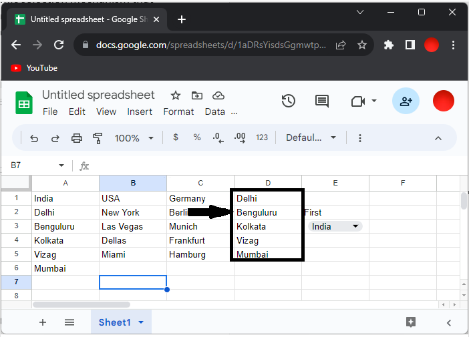469x337 pixels.
Task: Open the comments icon
Action: 322,101
